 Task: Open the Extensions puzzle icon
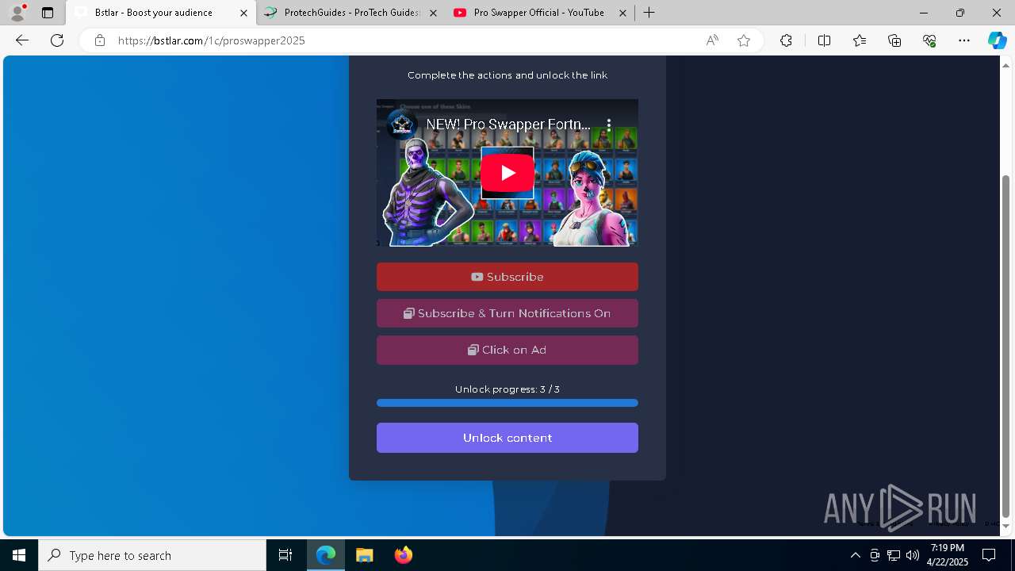click(x=786, y=40)
